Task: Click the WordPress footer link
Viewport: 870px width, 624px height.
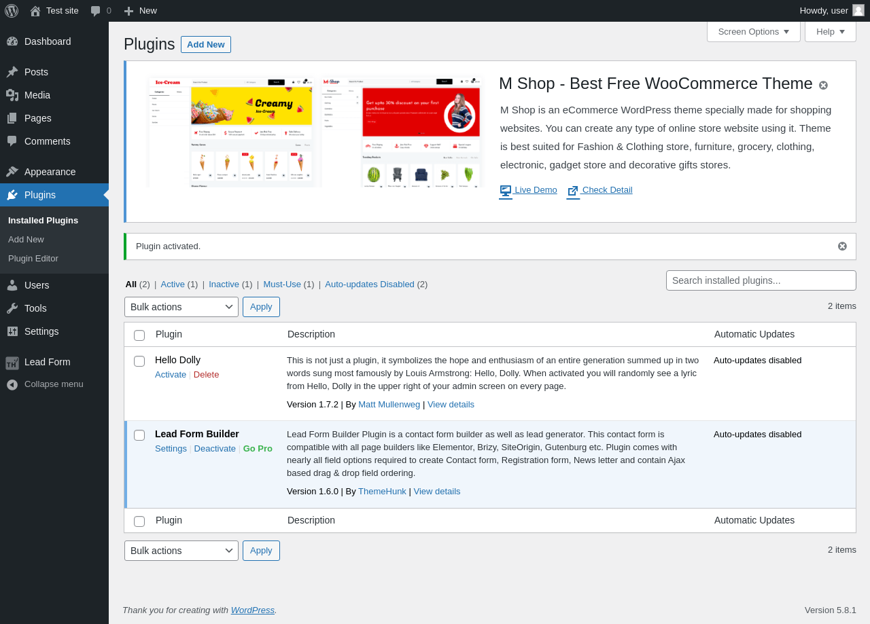Action: point(253,610)
